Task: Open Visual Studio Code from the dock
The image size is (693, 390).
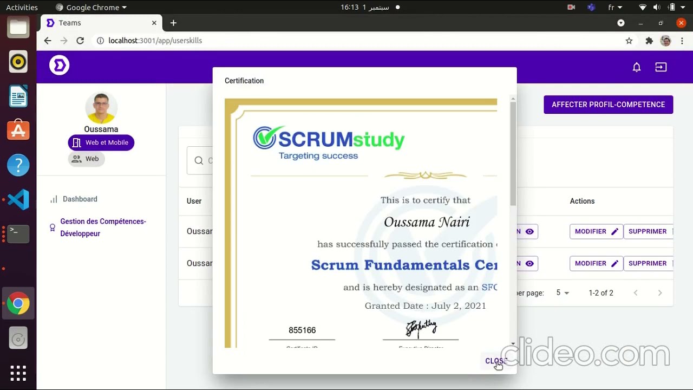Action: coord(18,200)
